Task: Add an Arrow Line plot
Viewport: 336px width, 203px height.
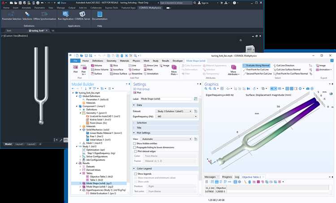Action: coord(151,65)
